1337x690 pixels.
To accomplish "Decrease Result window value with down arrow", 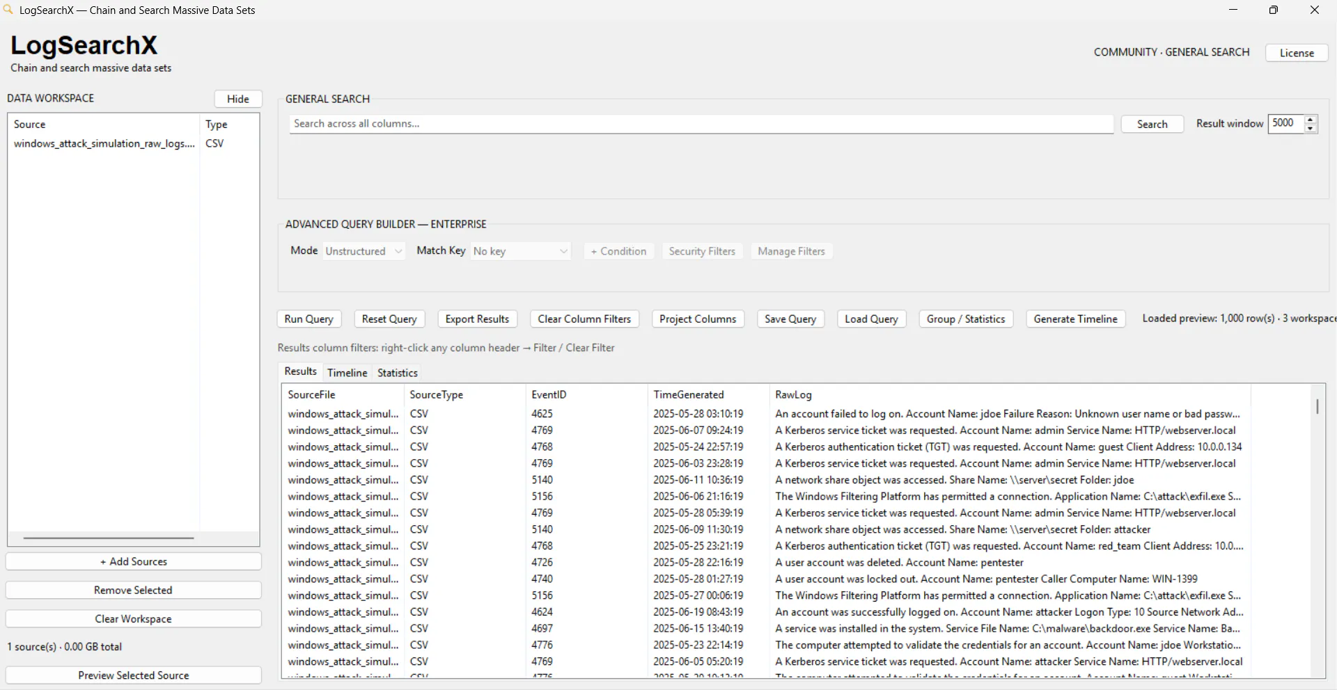I will 1311,129.
